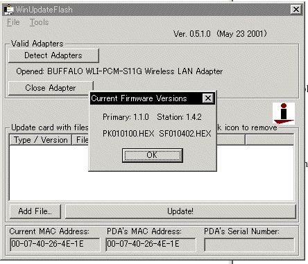Click the Detect Adapters button

tap(53, 55)
